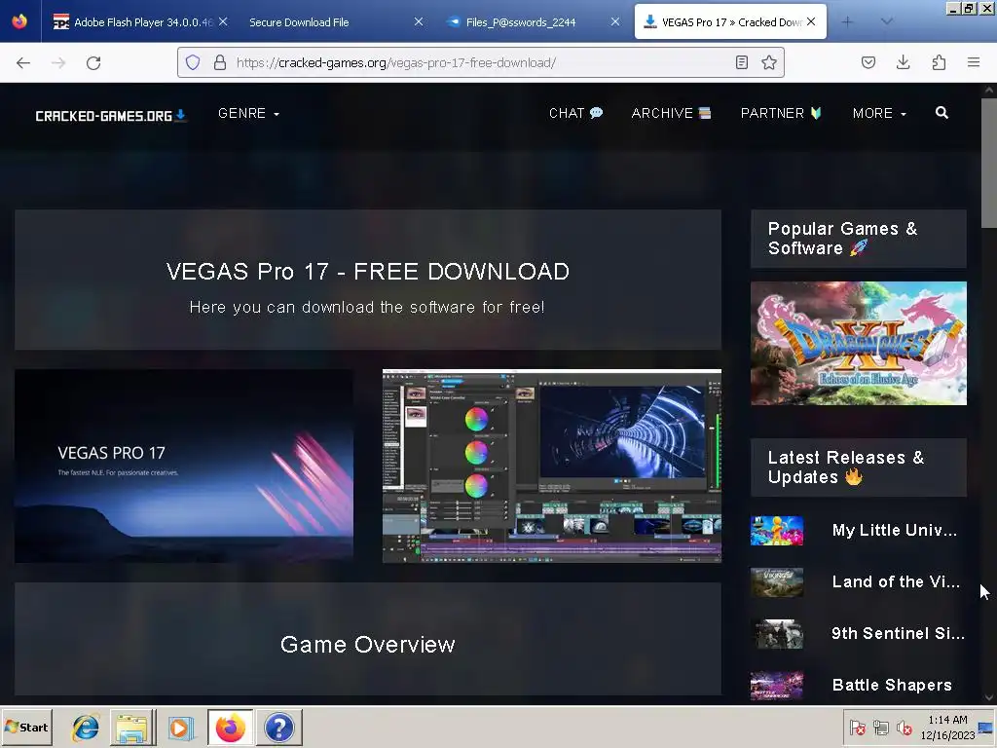Click the address bar URL field
The height and width of the screenshot is (748, 997).
[x=480, y=62]
